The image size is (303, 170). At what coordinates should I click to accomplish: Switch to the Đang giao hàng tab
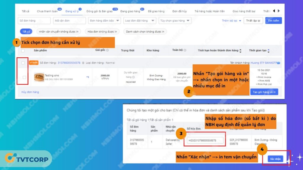130,11
